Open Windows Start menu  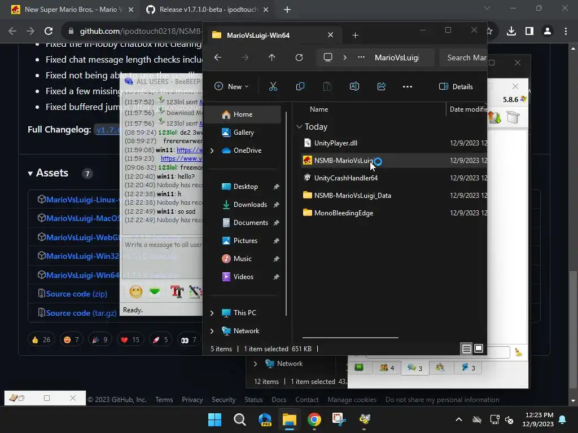pos(214,419)
